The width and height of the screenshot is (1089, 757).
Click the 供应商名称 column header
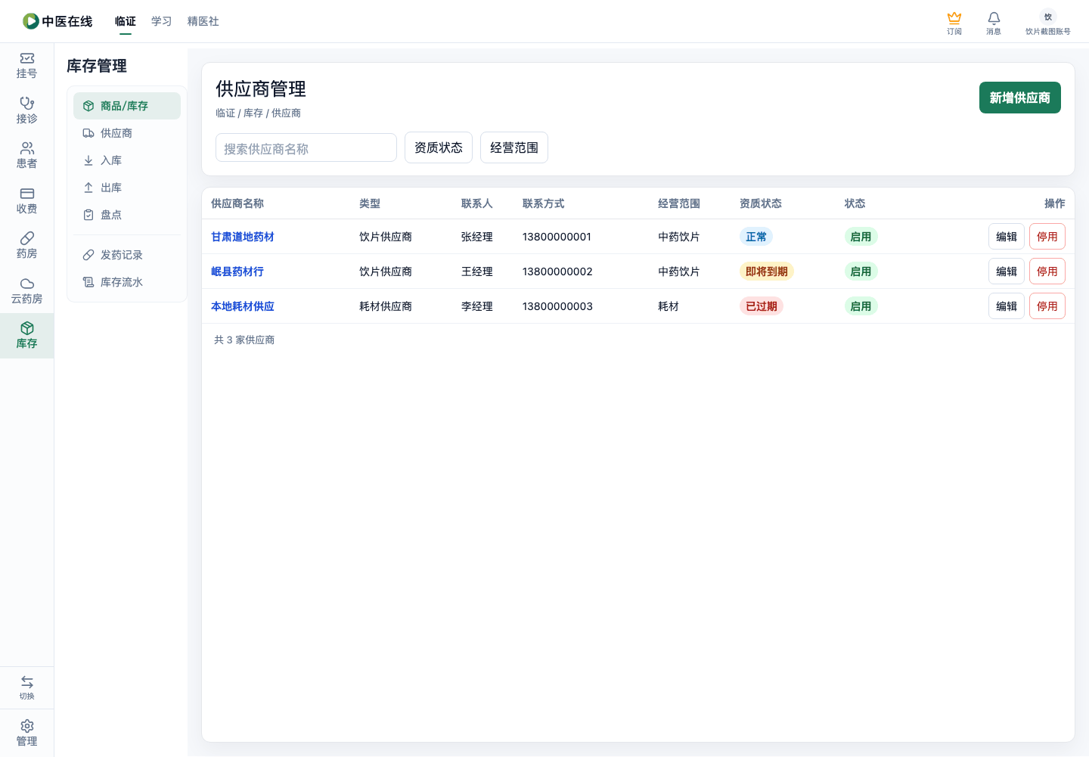point(237,203)
